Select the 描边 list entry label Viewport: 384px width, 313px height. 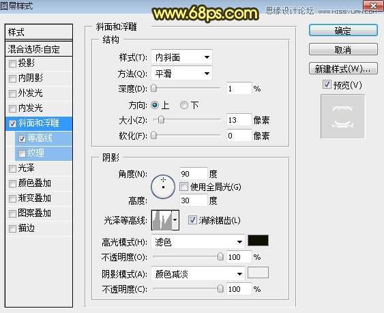point(27,228)
